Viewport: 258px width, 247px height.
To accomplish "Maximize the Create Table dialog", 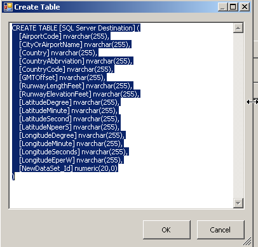I will [233, 7].
